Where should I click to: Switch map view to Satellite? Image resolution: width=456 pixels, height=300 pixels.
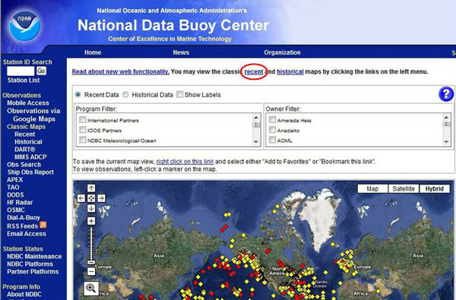tap(404, 188)
